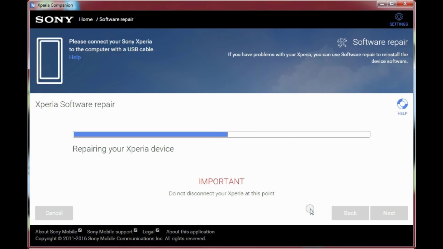Click the Xperia Software repair heading
This screenshot has width=443, height=249.
(75, 104)
